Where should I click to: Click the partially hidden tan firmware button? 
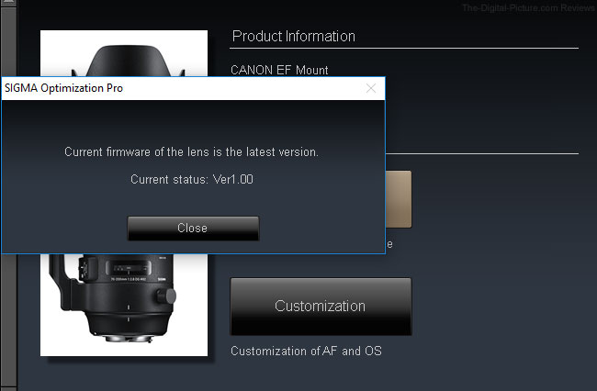(x=399, y=199)
